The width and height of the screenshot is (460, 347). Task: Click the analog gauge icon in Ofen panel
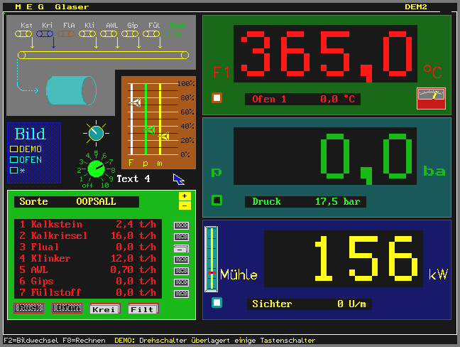(430, 99)
